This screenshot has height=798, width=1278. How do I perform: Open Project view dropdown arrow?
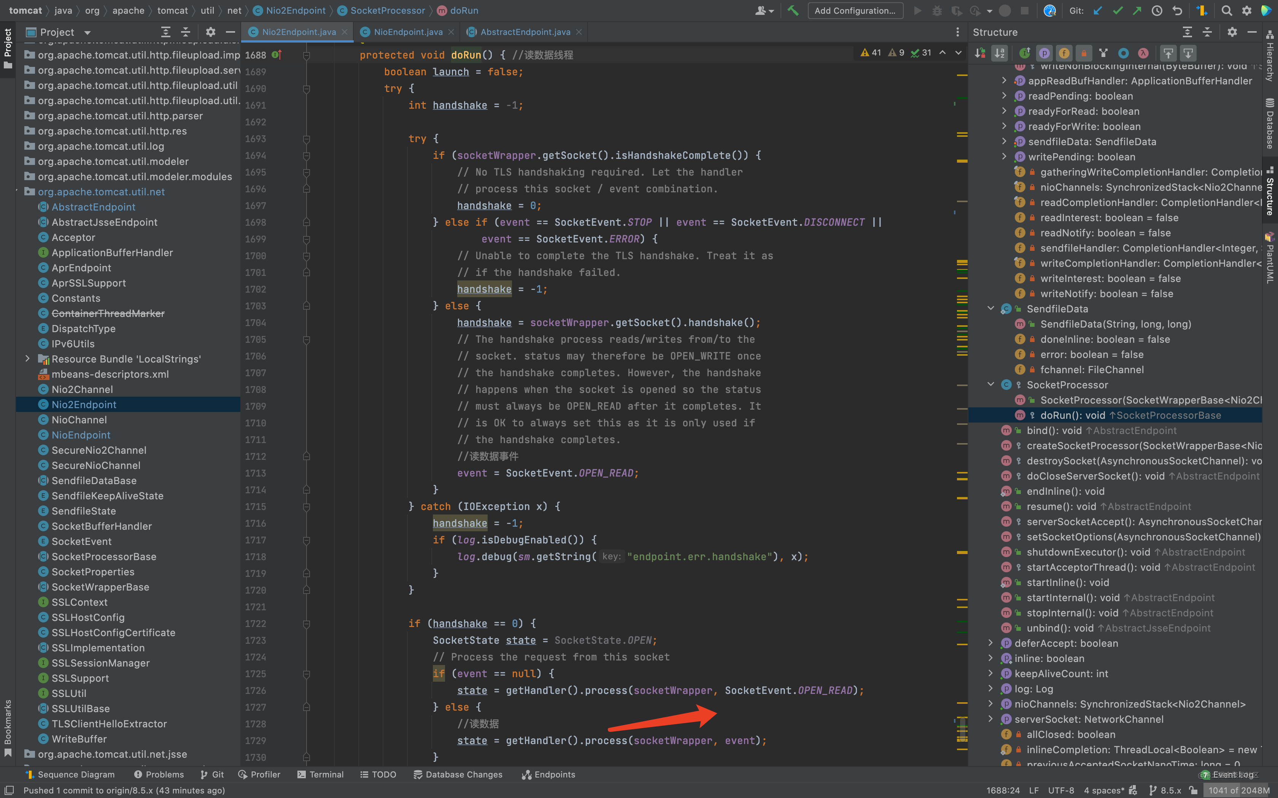87,32
